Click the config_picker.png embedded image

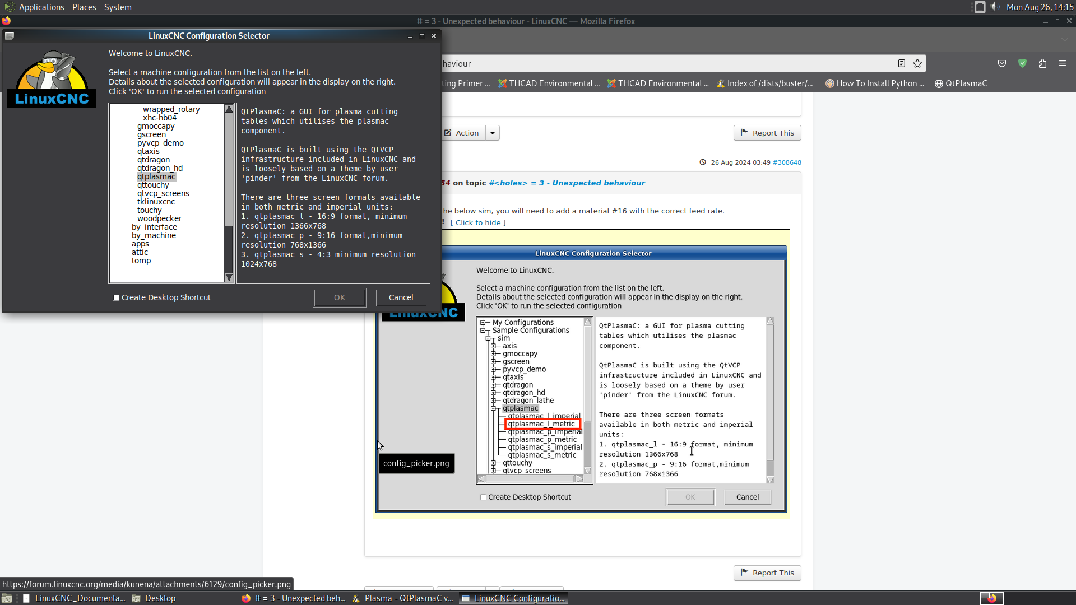click(581, 379)
